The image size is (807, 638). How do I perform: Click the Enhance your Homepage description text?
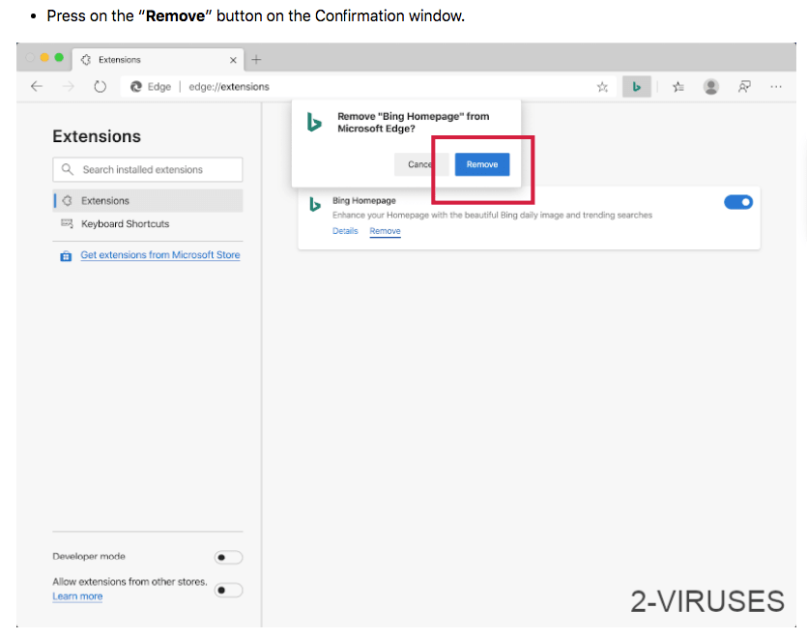point(492,215)
